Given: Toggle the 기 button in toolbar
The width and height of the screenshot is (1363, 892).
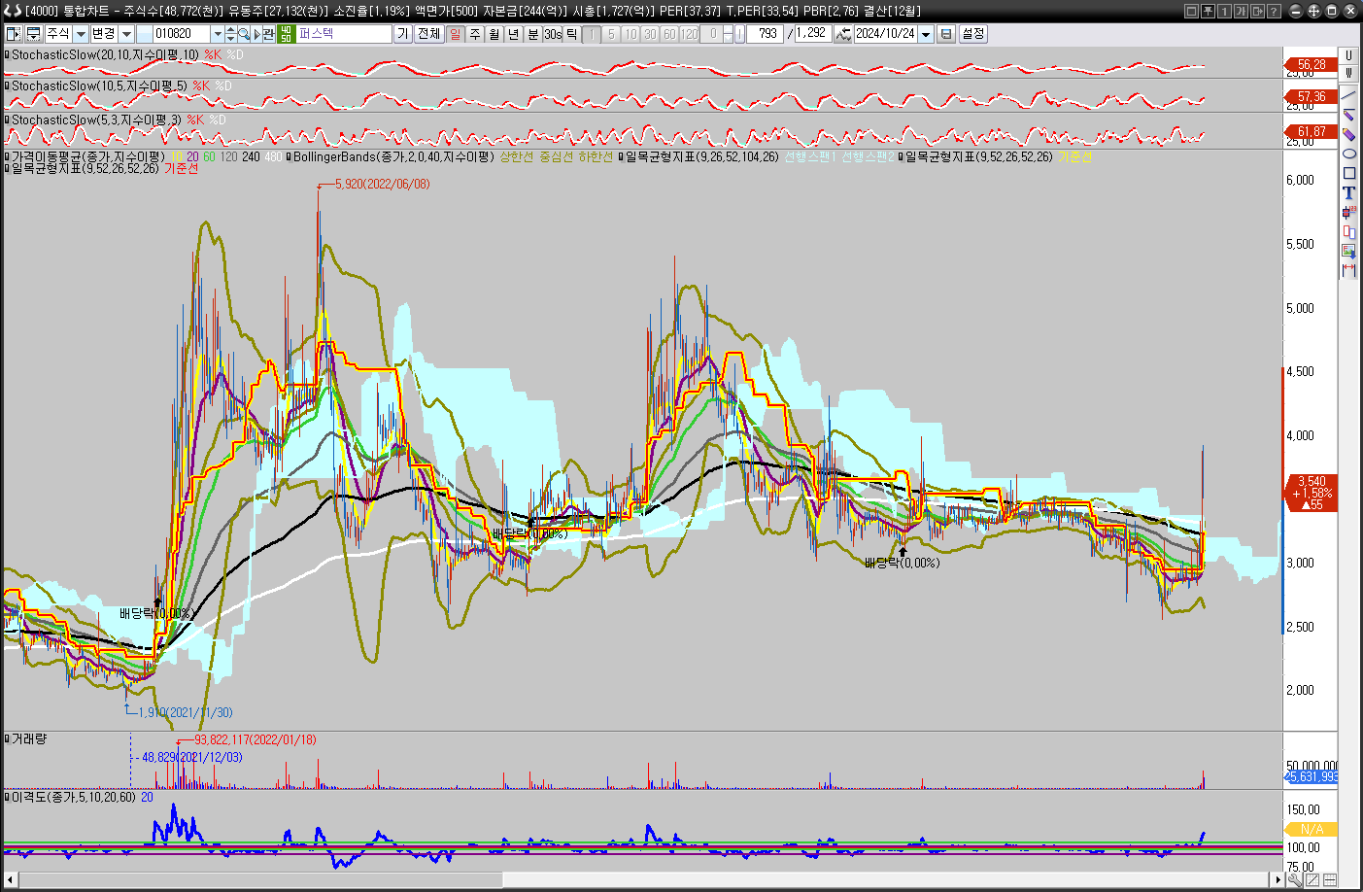Looking at the screenshot, I should pyautogui.click(x=402, y=34).
